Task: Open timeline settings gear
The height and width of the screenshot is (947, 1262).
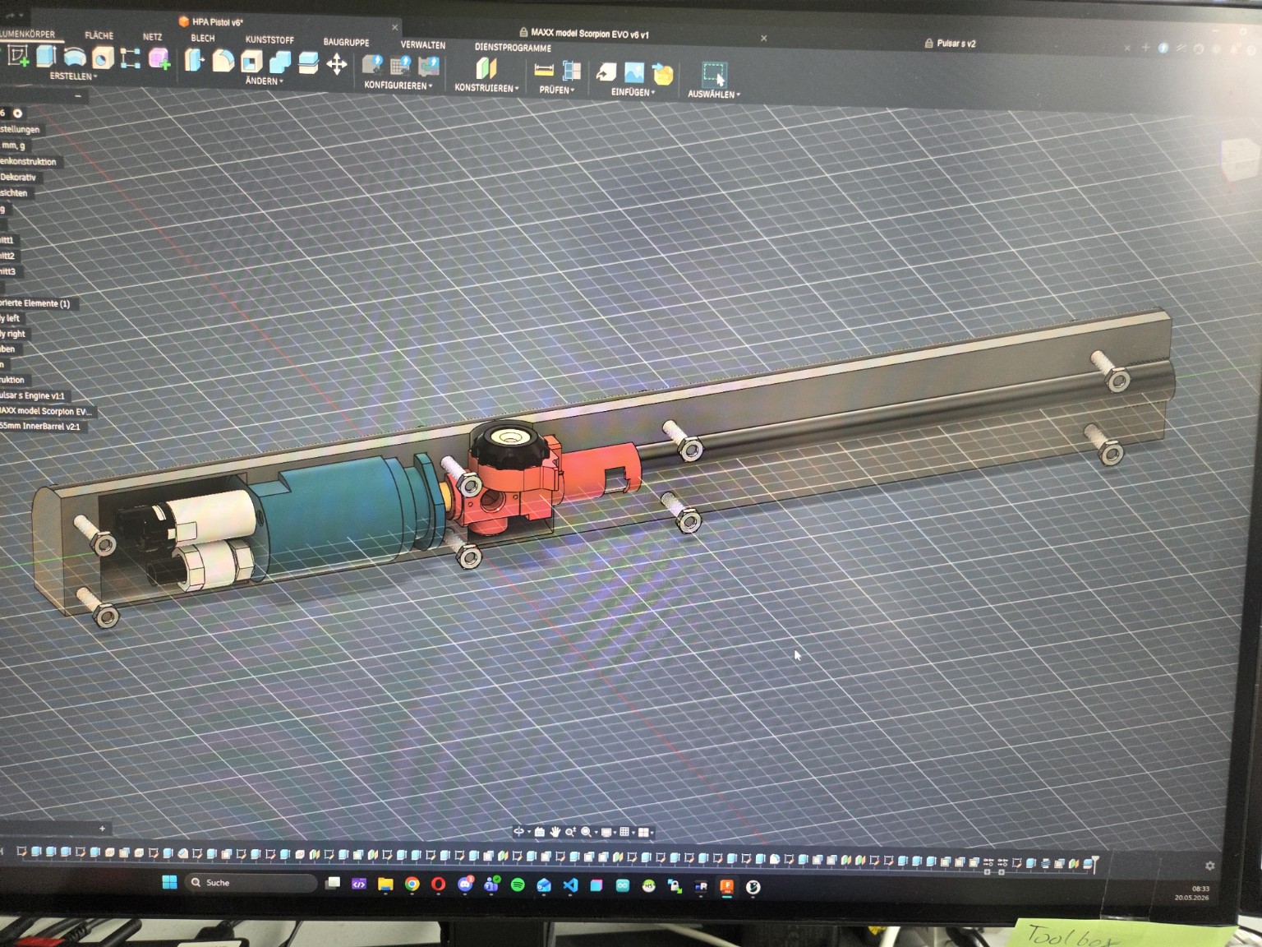Action: pos(1209,866)
